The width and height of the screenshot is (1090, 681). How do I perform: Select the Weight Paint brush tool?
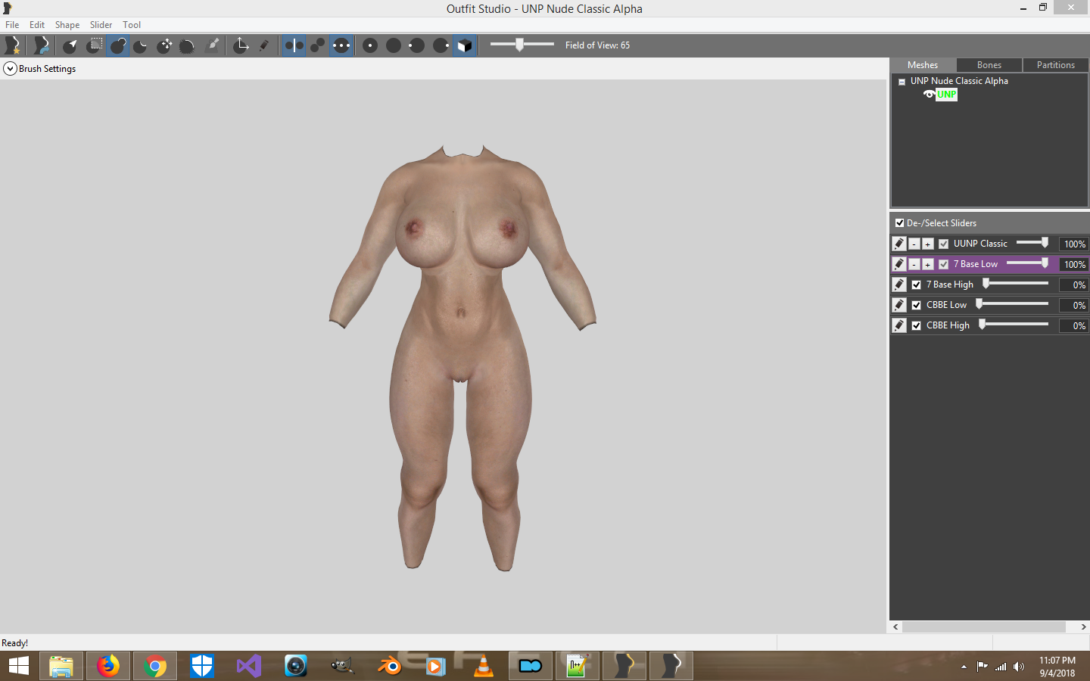pos(213,45)
